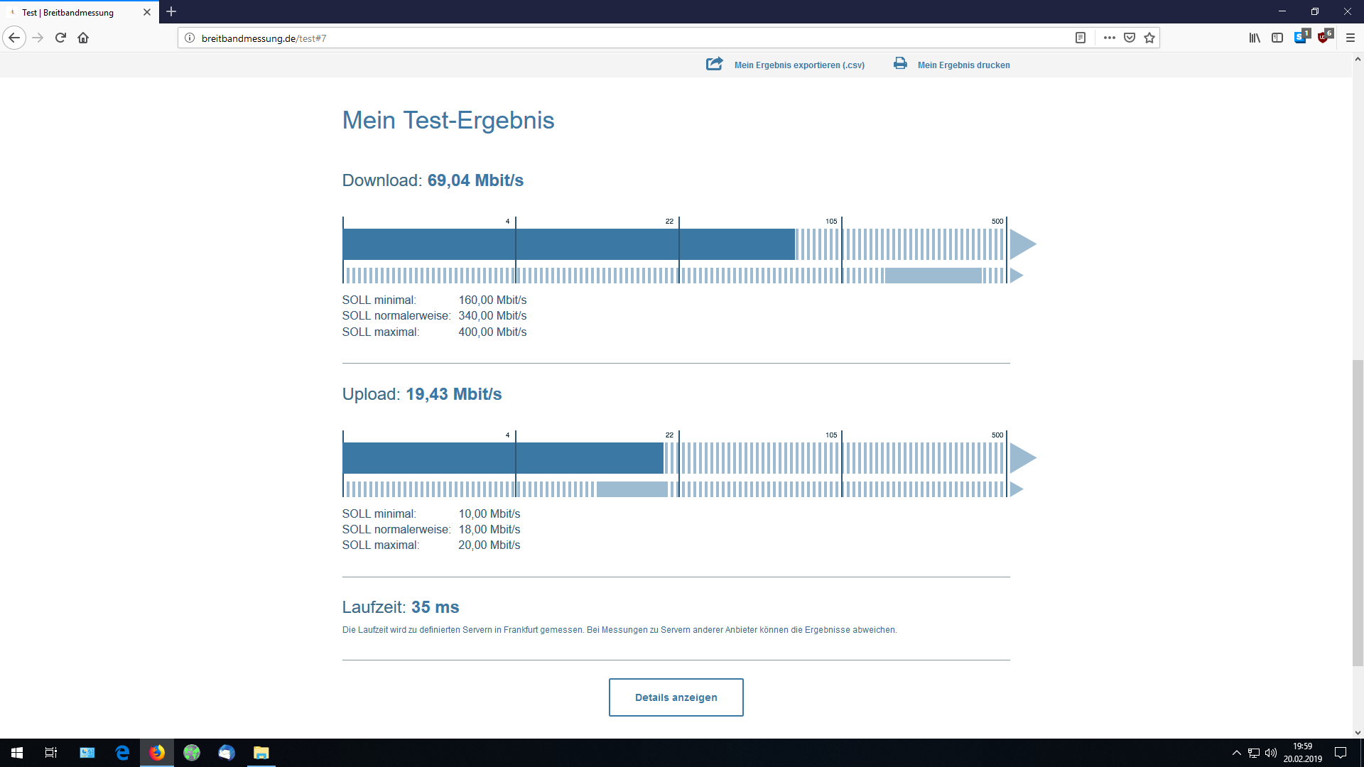Image resolution: width=1364 pixels, height=767 pixels.
Task: Go back to the previous page
Action: 14,38
